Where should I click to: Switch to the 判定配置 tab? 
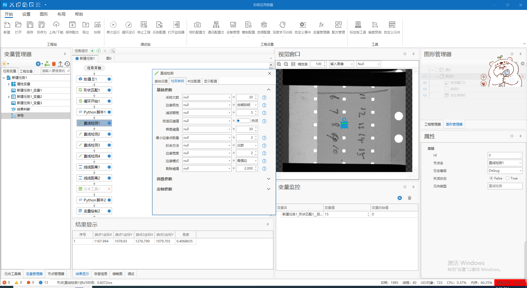tap(194, 81)
